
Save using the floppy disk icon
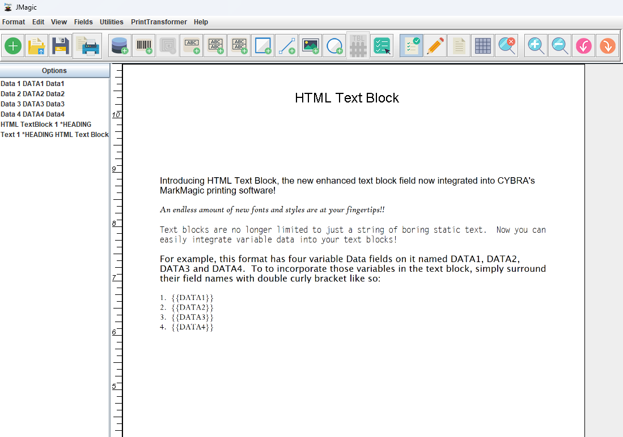[x=61, y=46]
